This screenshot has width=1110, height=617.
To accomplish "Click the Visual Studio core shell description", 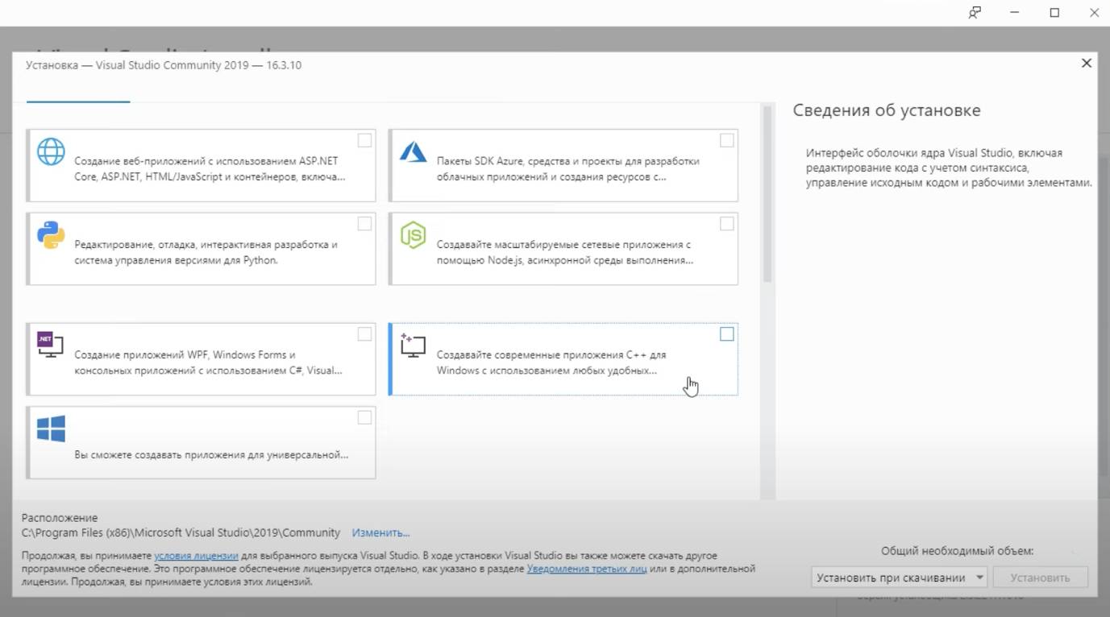I will [x=949, y=168].
